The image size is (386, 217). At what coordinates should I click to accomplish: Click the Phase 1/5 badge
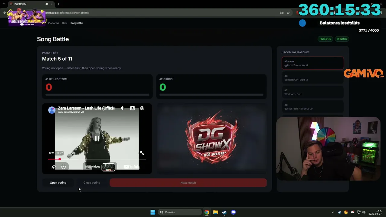tap(325, 39)
